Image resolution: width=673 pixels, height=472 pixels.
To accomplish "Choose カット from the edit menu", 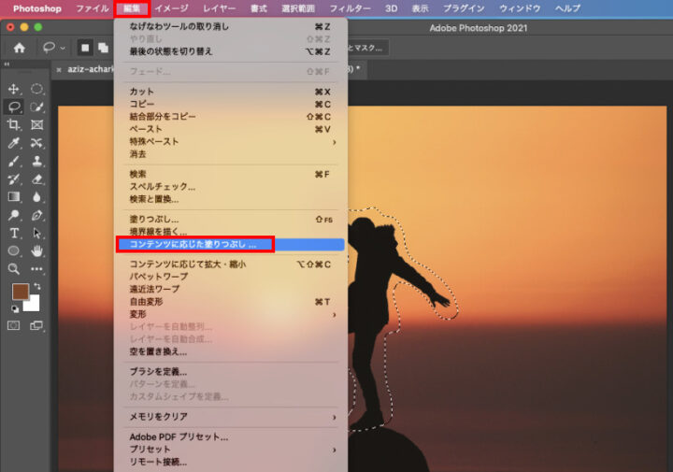I will 231,92.
